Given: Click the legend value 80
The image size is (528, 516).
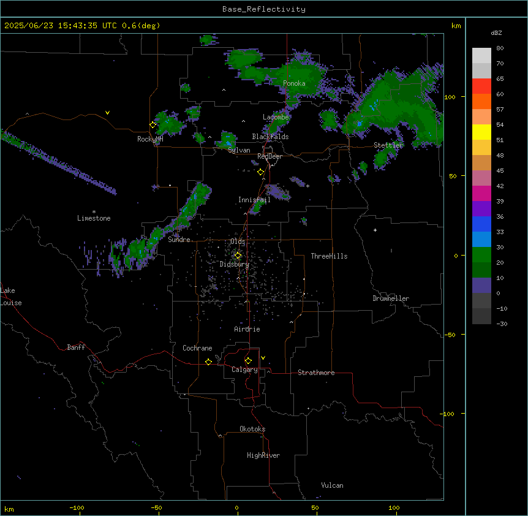Looking at the screenshot, I should (500, 48).
